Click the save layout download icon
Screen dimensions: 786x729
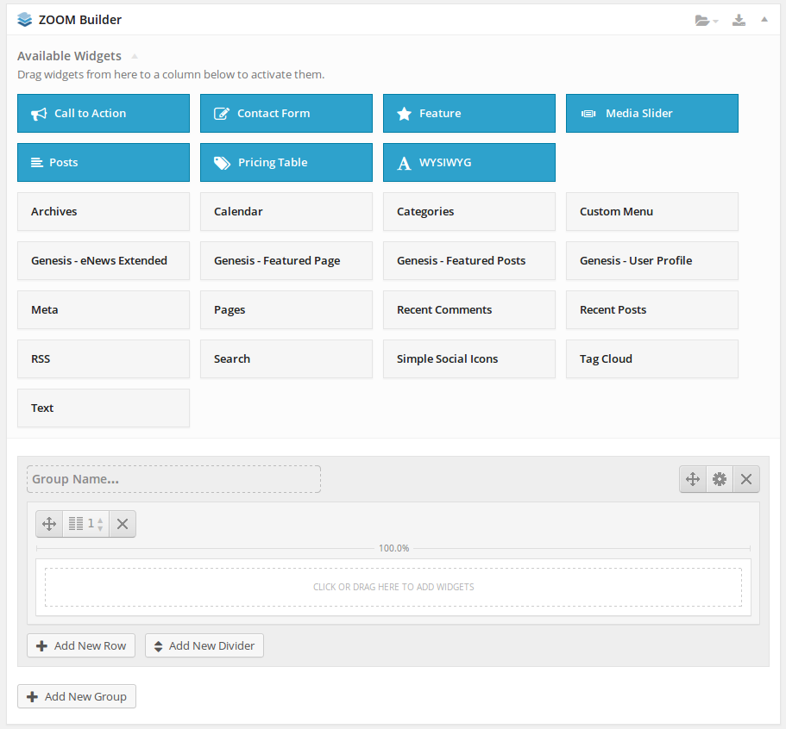[739, 20]
